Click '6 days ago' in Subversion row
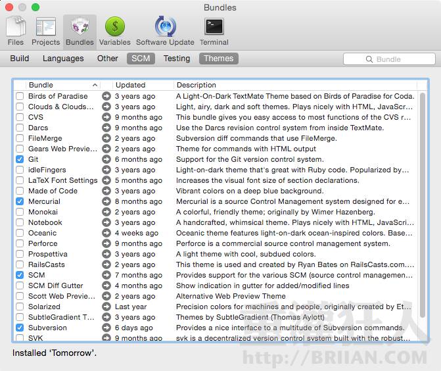 pyautogui.click(x=134, y=328)
